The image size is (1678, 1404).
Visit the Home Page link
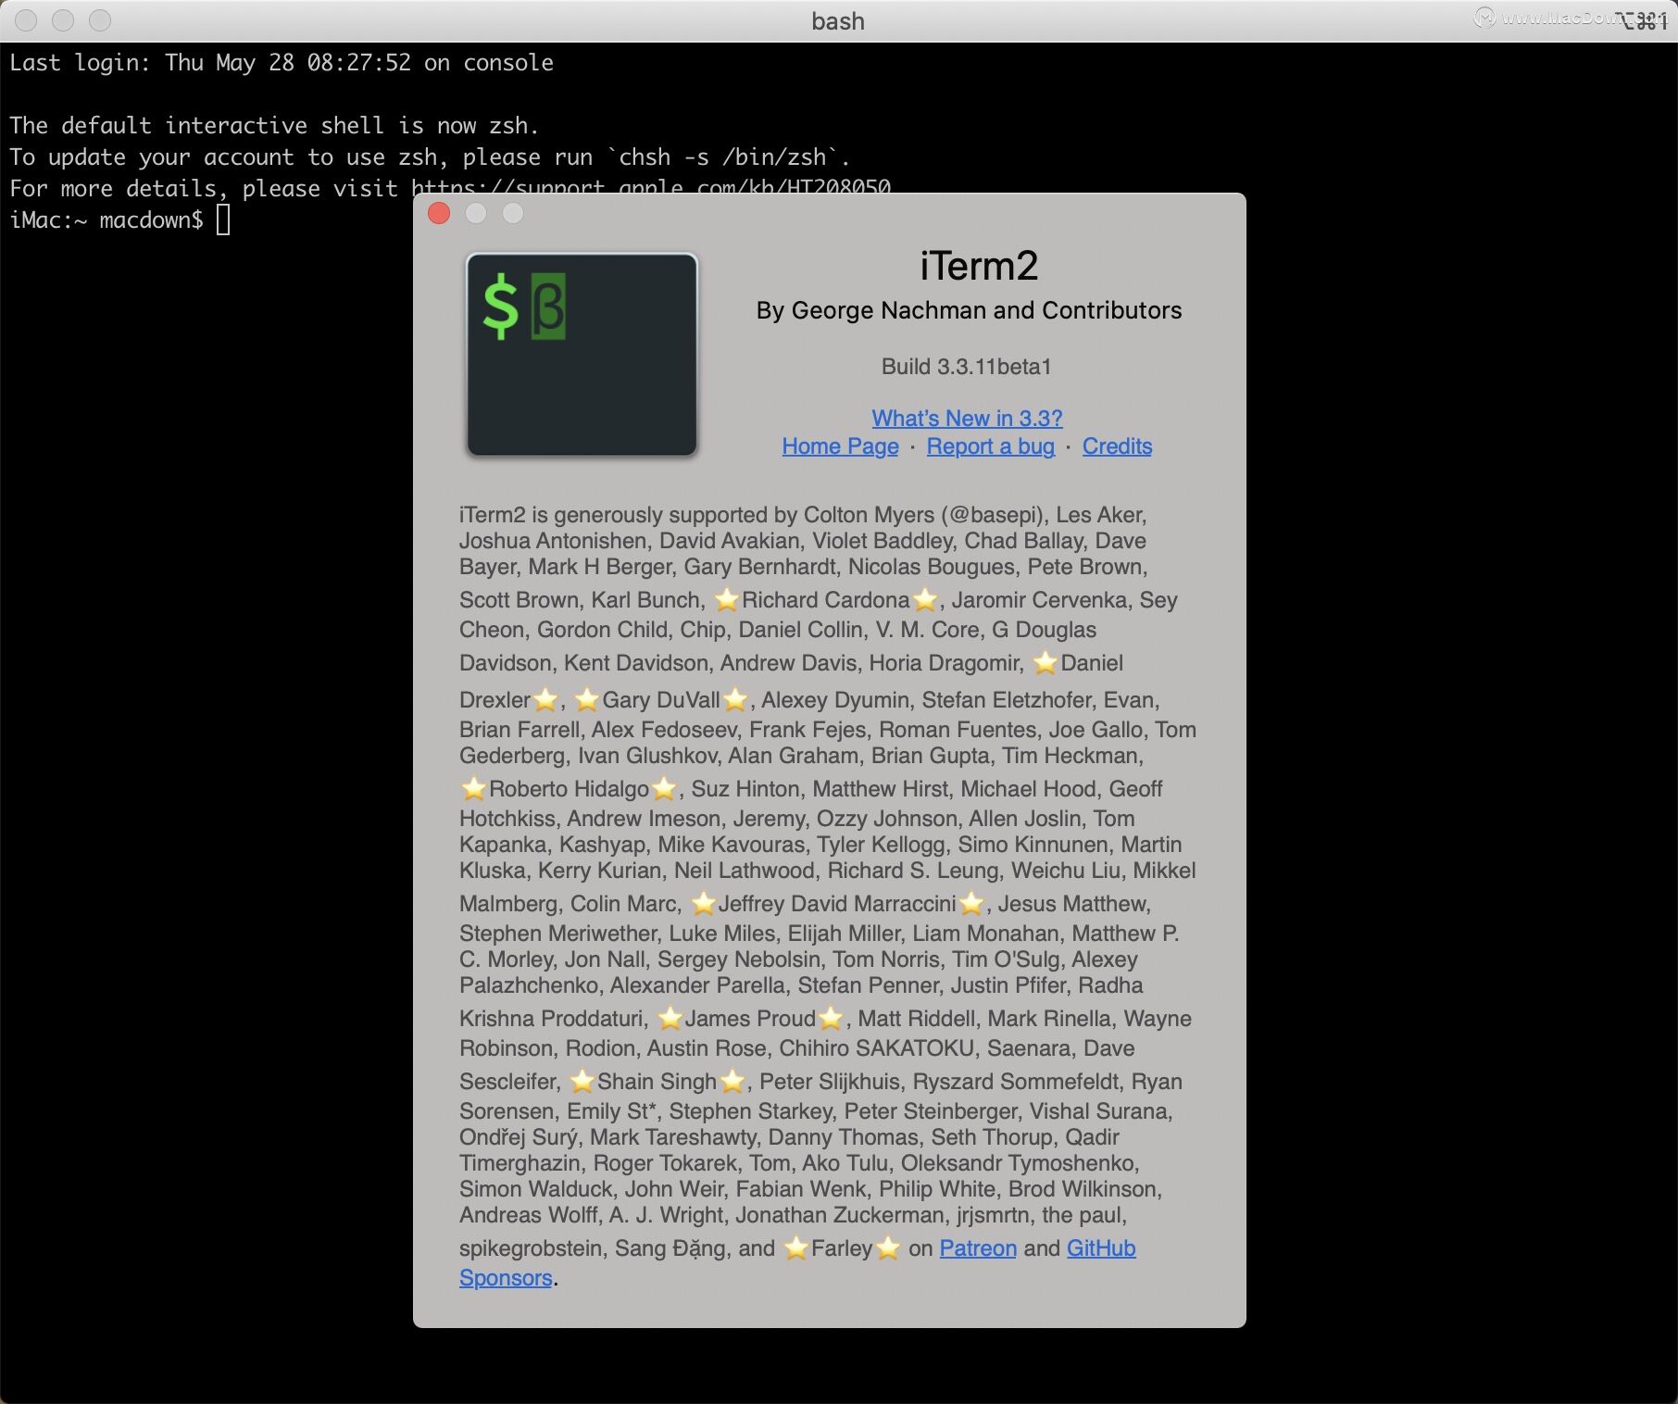click(840, 446)
